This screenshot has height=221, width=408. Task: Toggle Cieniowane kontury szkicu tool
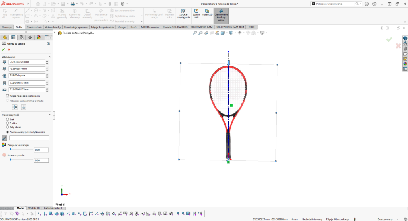(x=221, y=14)
